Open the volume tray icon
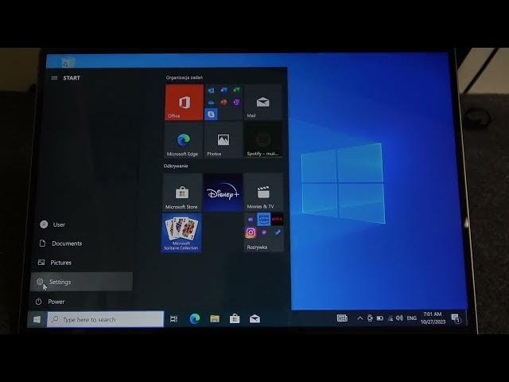The height and width of the screenshot is (382, 509). [399, 318]
